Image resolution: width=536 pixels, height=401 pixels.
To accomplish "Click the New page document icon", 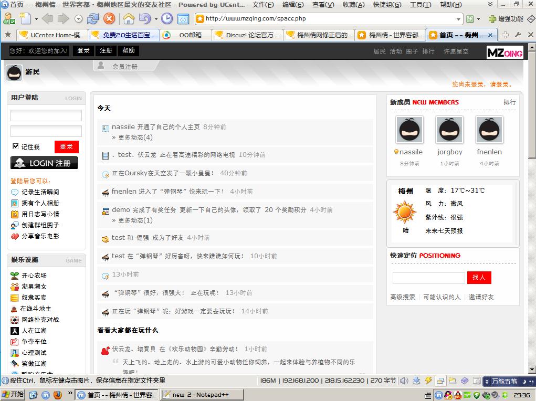I will pyautogui.click(x=26, y=18).
